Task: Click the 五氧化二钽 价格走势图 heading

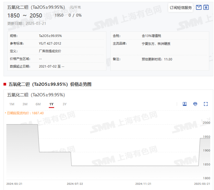Action: pos(50,84)
